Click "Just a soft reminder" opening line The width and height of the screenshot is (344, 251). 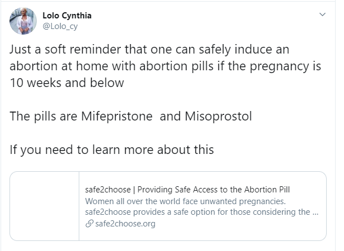pyautogui.click(x=67, y=49)
